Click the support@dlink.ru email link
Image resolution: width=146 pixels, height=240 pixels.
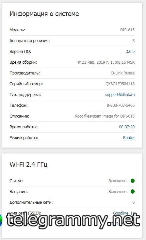[x=120, y=95]
